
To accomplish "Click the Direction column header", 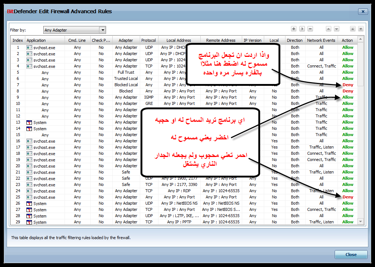I will coord(295,40).
